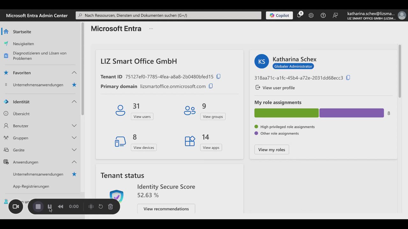Click the devices icon beside View devices
This screenshot has height=229, width=408.
click(x=120, y=142)
